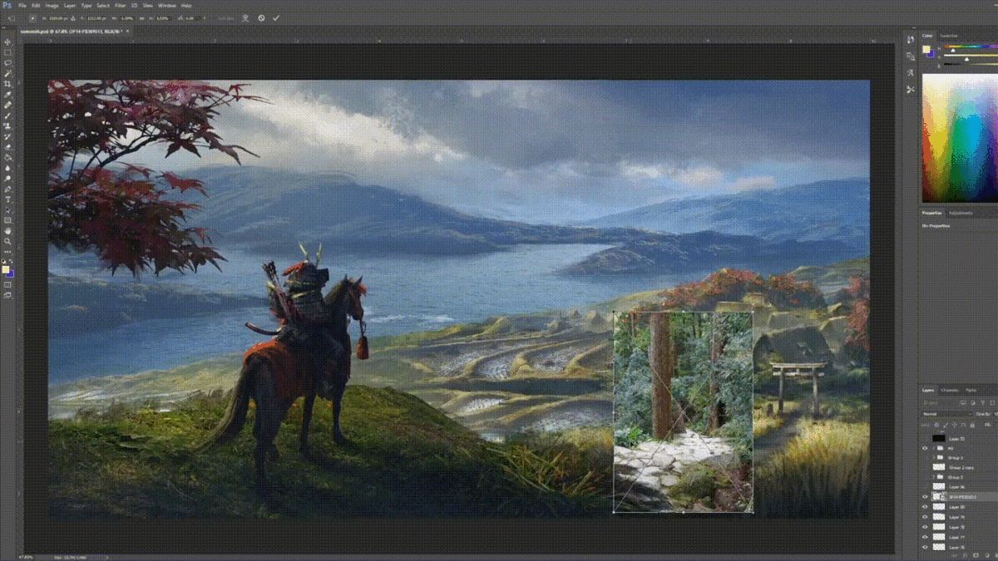Click the background color swatch in toolbar
The width and height of the screenshot is (998, 561).
tap(12, 273)
